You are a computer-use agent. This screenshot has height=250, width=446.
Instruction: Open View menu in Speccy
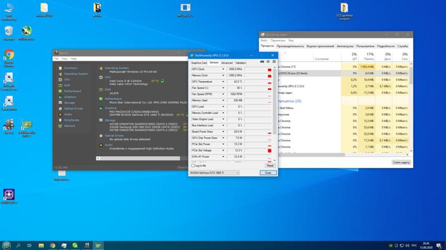click(65, 59)
